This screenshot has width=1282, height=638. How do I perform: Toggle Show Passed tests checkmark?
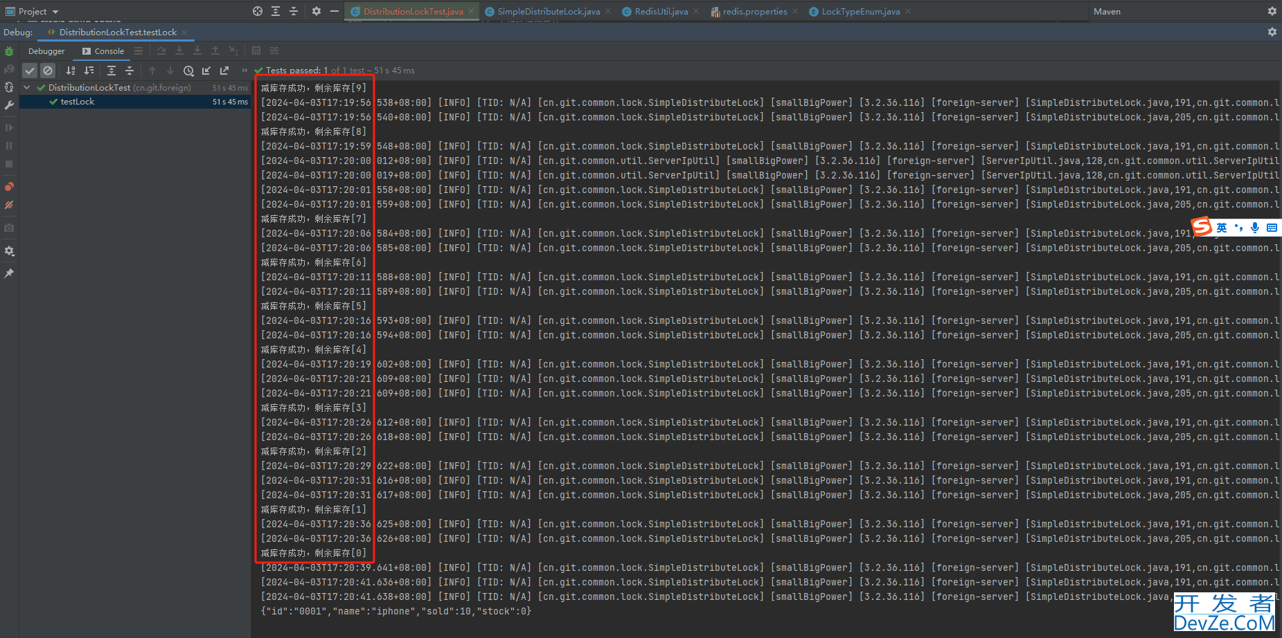[x=30, y=71]
